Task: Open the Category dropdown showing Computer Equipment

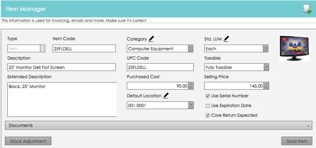Action: (160, 48)
